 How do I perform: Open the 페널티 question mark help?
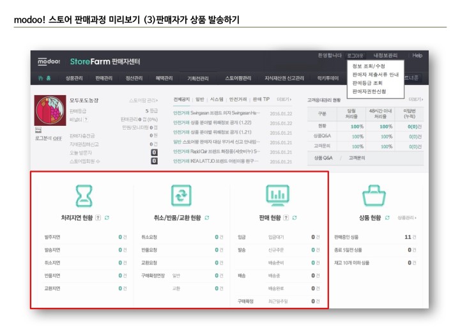[x=86, y=119]
